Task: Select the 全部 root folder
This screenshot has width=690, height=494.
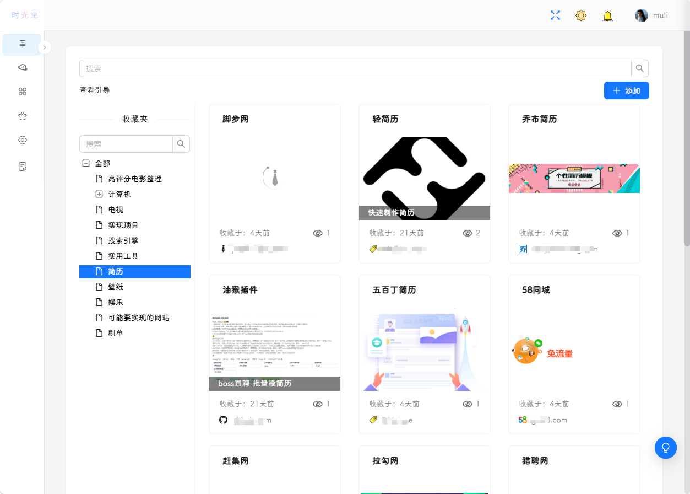Action: [x=102, y=163]
